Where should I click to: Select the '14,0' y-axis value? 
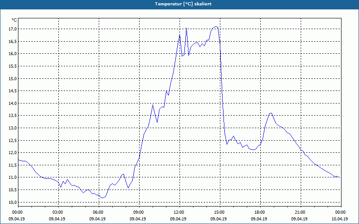tap(13, 103)
